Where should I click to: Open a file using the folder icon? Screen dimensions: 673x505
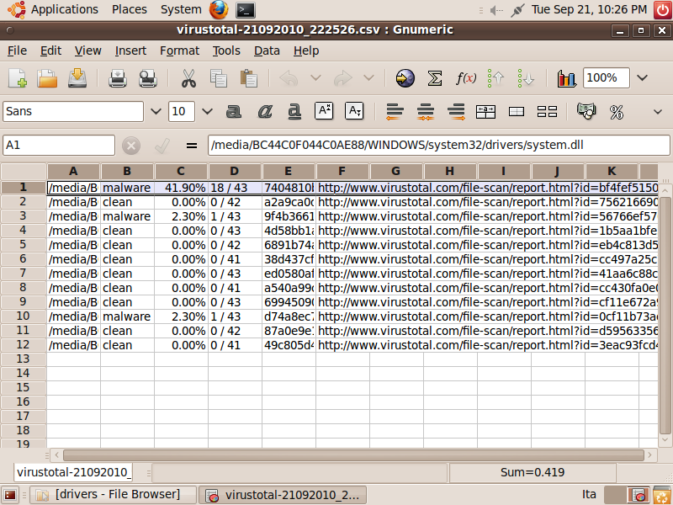coord(47,78)
